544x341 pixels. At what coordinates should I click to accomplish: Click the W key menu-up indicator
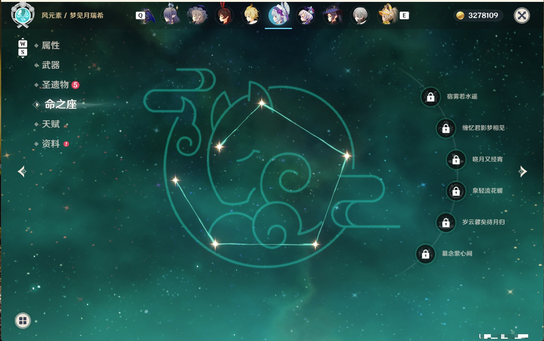pos(23,44)
